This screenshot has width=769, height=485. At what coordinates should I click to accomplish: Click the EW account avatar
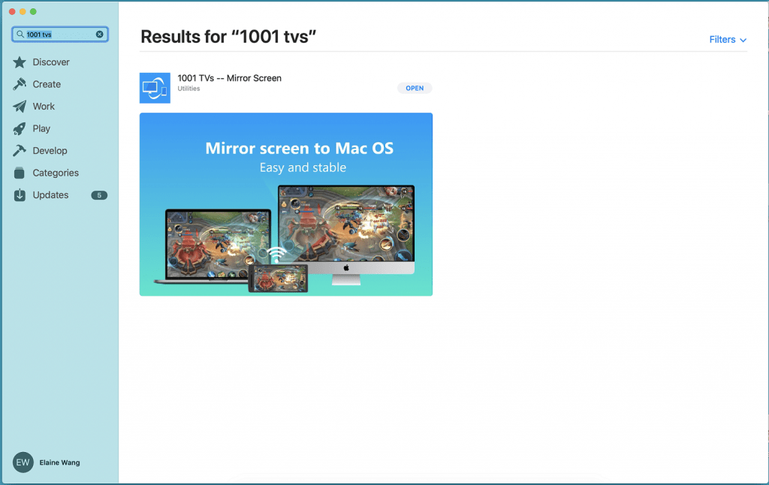[x=23, y=462]
